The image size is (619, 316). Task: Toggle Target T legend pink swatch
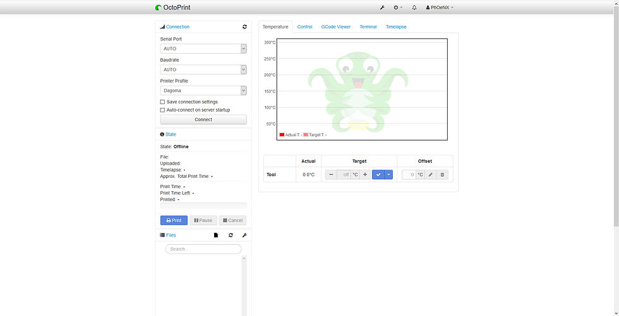point(306,135)
